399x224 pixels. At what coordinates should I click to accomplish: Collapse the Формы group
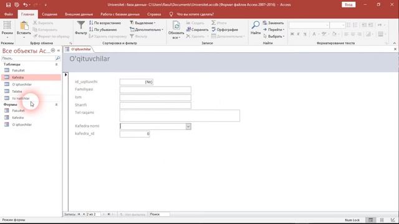(56, 105)
